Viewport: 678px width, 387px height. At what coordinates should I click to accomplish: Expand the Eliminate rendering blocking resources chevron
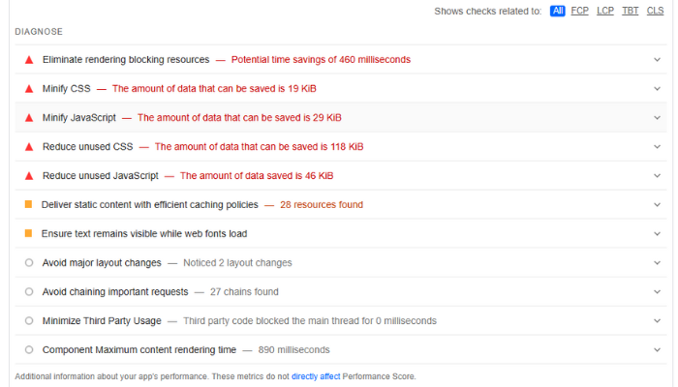click(658, 60)
